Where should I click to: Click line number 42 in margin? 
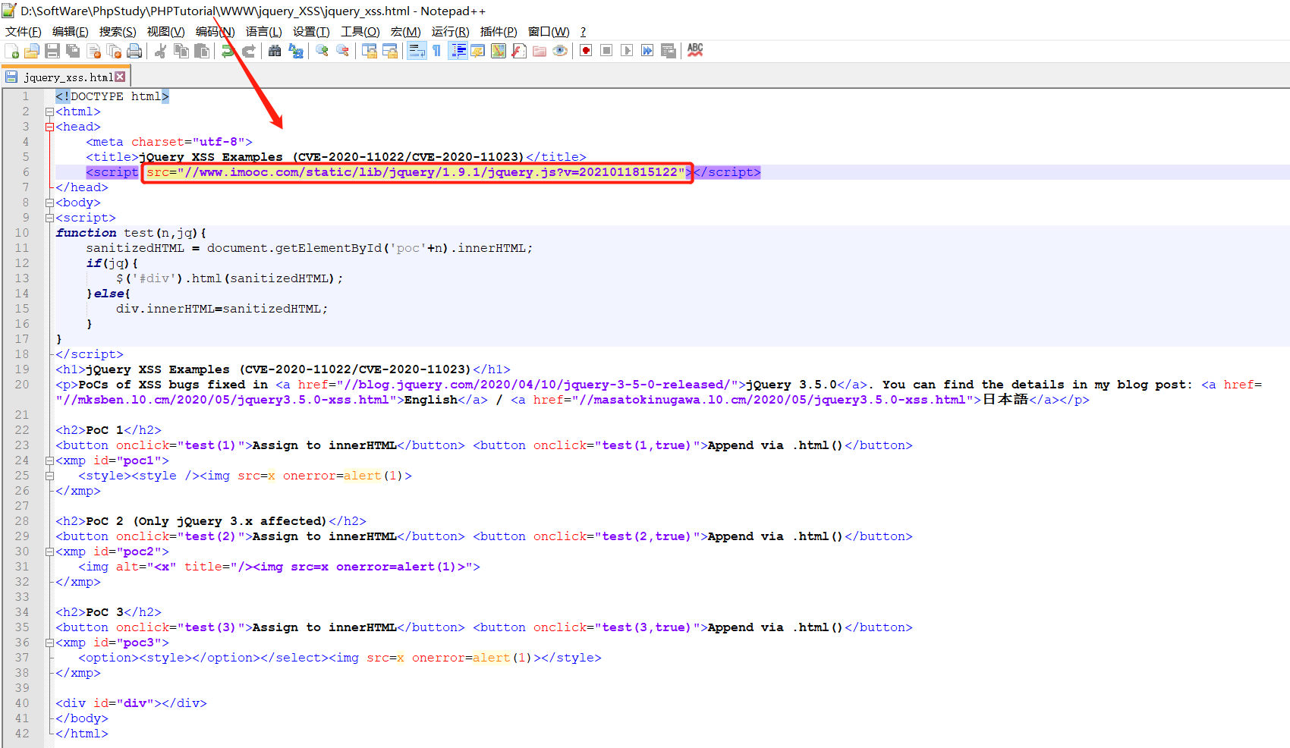click(22, 734)
